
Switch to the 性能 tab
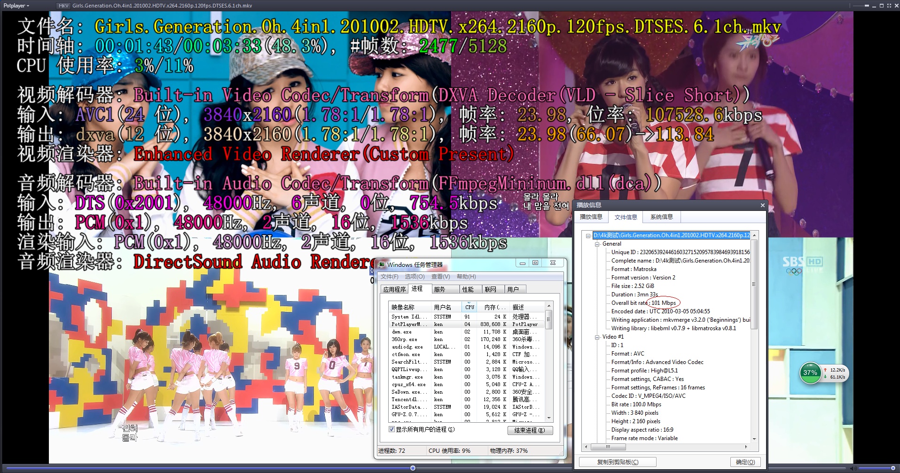pos(468,289)
